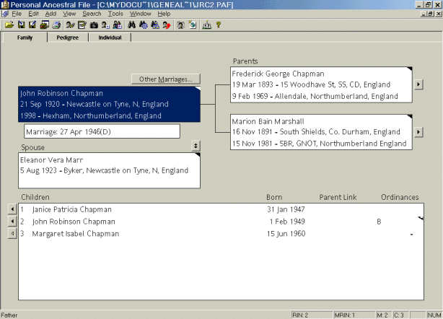Click the printer icon in the toolbar
The width and height of the screenshot is (443, 319).
(x=56, y=25)
